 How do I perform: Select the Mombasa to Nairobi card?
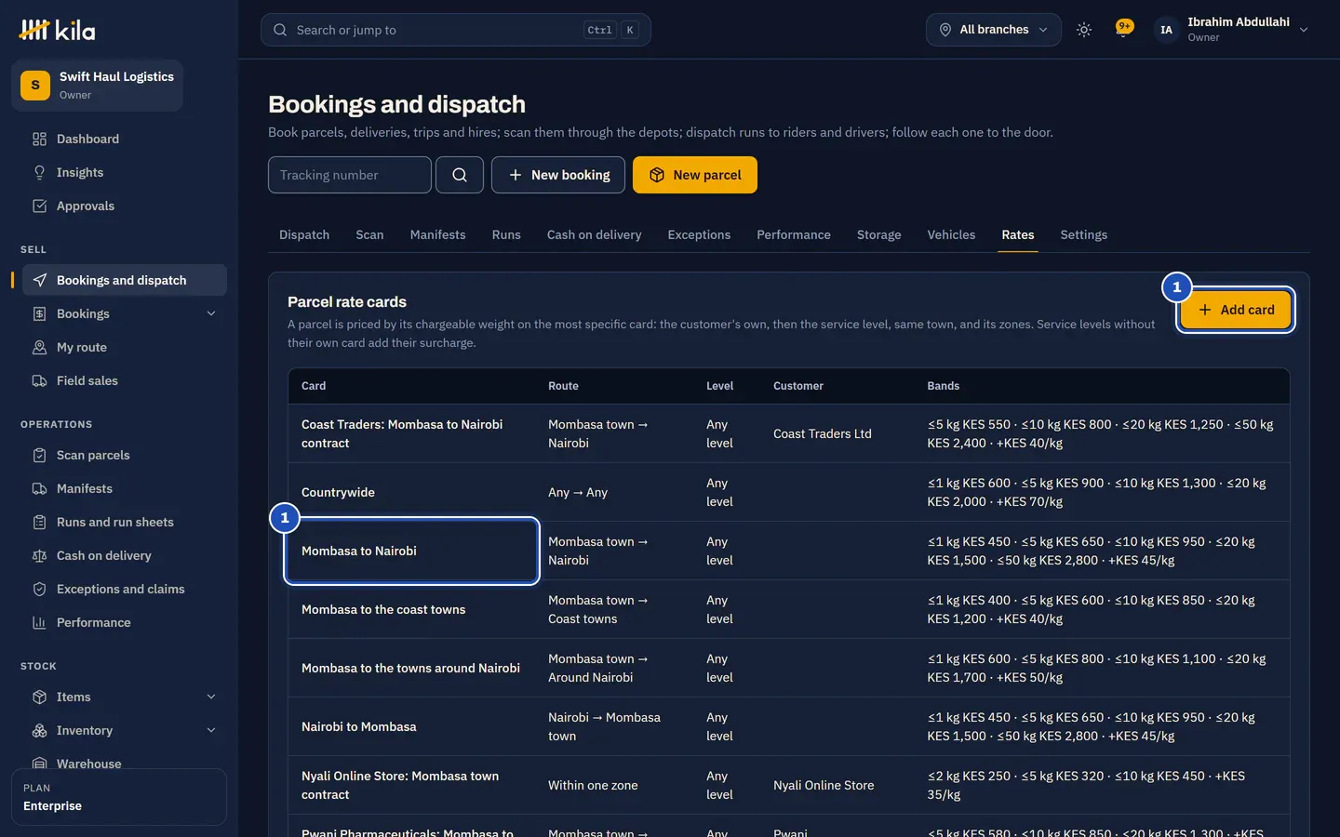coord(411,551)
